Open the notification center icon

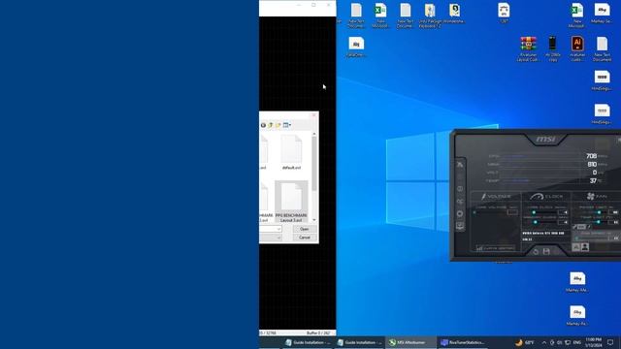tap(610, 342)
